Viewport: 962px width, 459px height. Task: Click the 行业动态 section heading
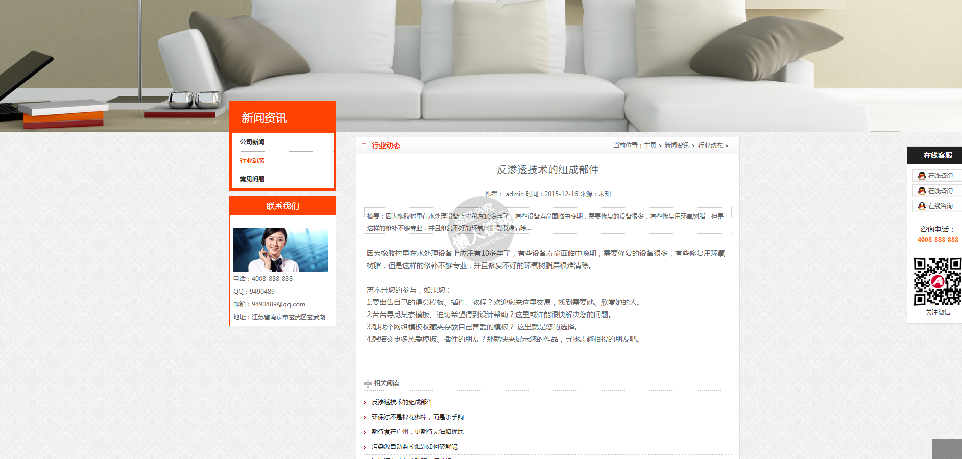(x=386, y=146)
